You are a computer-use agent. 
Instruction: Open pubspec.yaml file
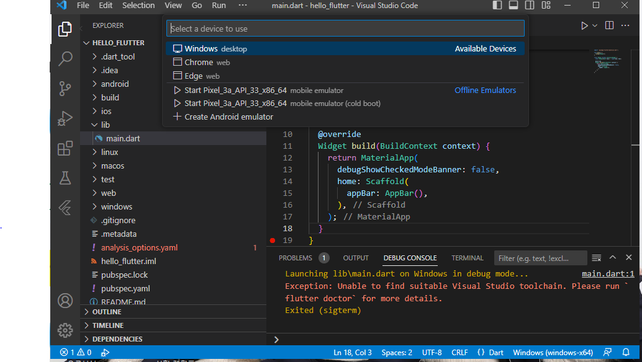(x=173, y=288)
